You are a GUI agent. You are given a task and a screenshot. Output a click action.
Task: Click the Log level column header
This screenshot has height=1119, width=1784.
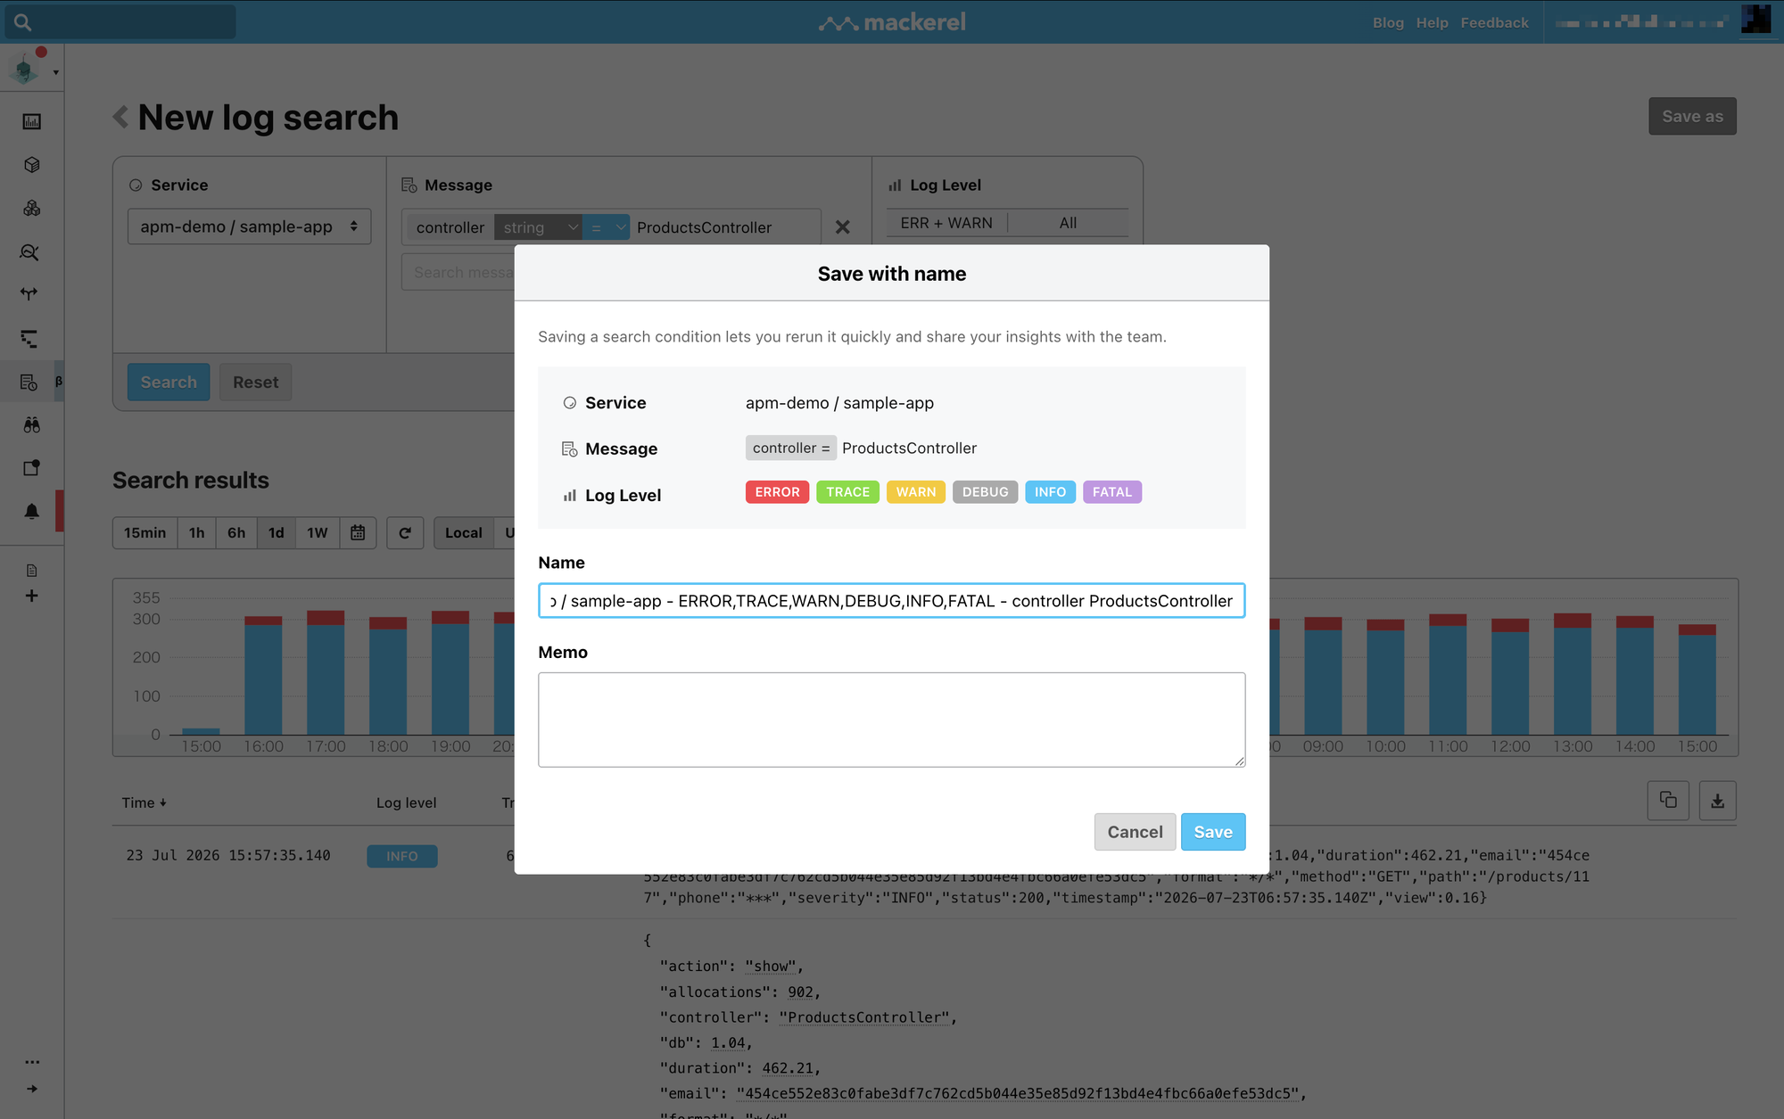(406, 802)
